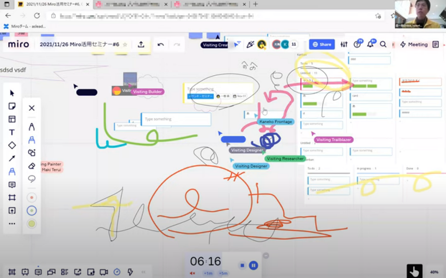
Task: Open the voting icon in bottom toolbar
Action: point(91,272)
